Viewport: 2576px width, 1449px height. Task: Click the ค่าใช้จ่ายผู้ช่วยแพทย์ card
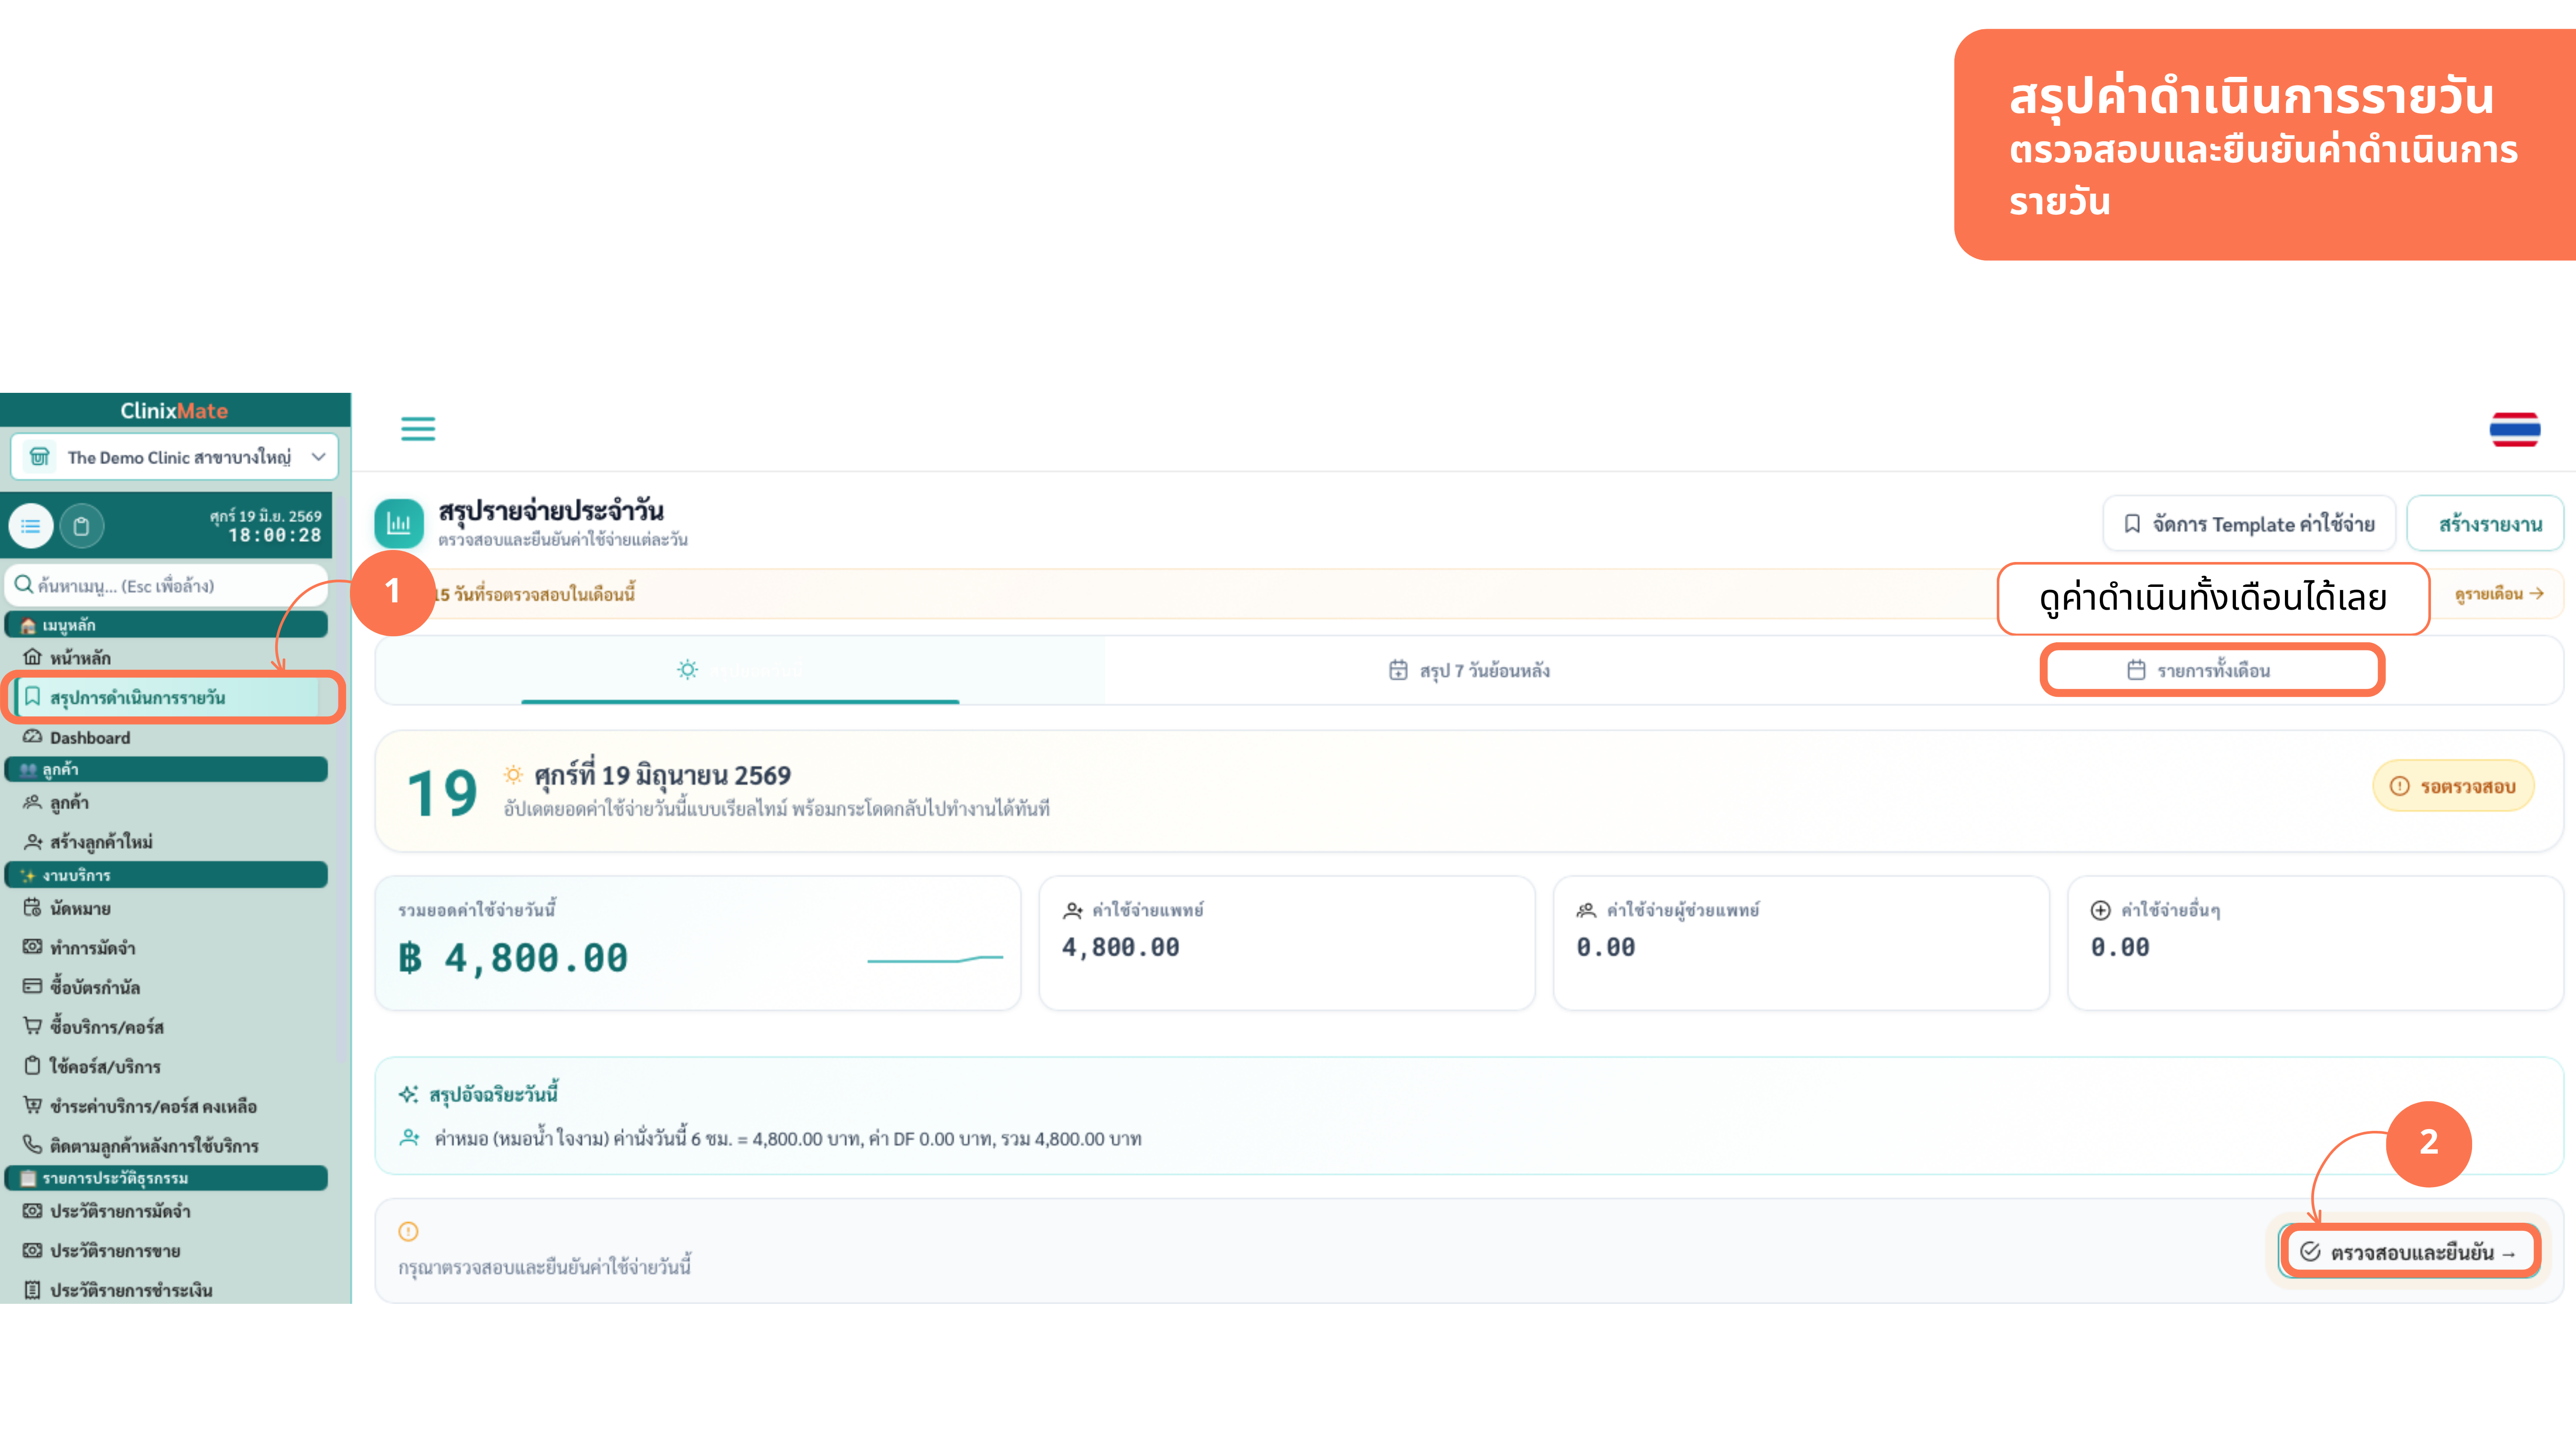(1801, 943)
